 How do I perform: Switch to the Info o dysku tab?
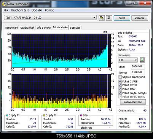(x=43, y=27)
